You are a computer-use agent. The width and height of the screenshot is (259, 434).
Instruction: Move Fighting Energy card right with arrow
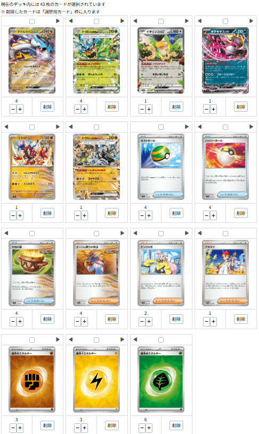pos(58,339)
